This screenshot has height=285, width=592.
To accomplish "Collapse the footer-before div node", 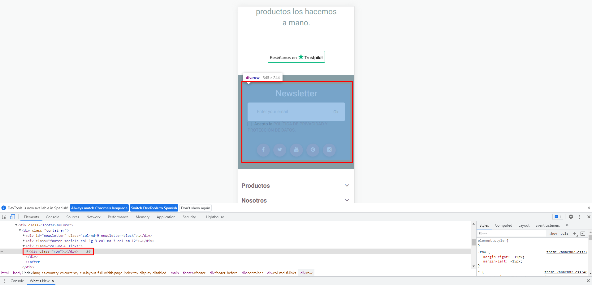I will point(16,225).
